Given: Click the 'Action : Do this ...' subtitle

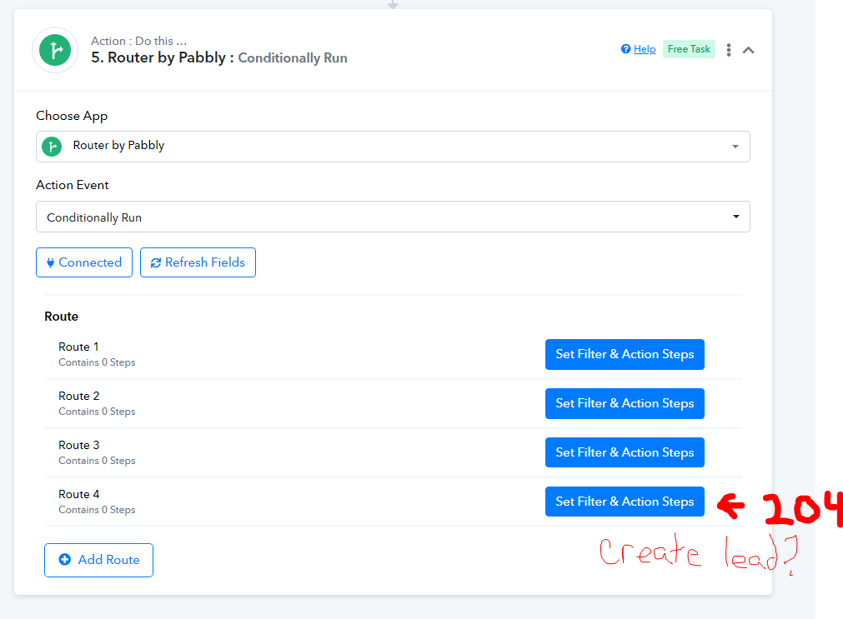Looking at the screenshot, I should coord(138,41).
